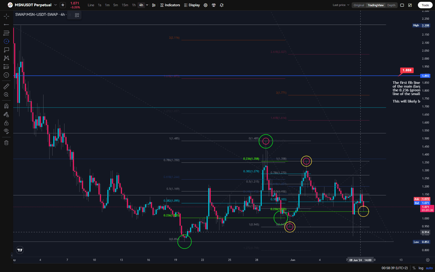
Task: Open the long position forecasting tool
Action: 6,67
